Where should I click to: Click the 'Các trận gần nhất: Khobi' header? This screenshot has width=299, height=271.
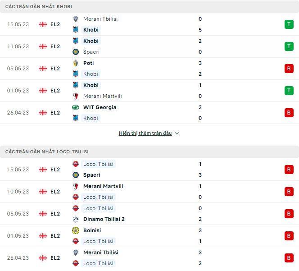pos(149,7)
